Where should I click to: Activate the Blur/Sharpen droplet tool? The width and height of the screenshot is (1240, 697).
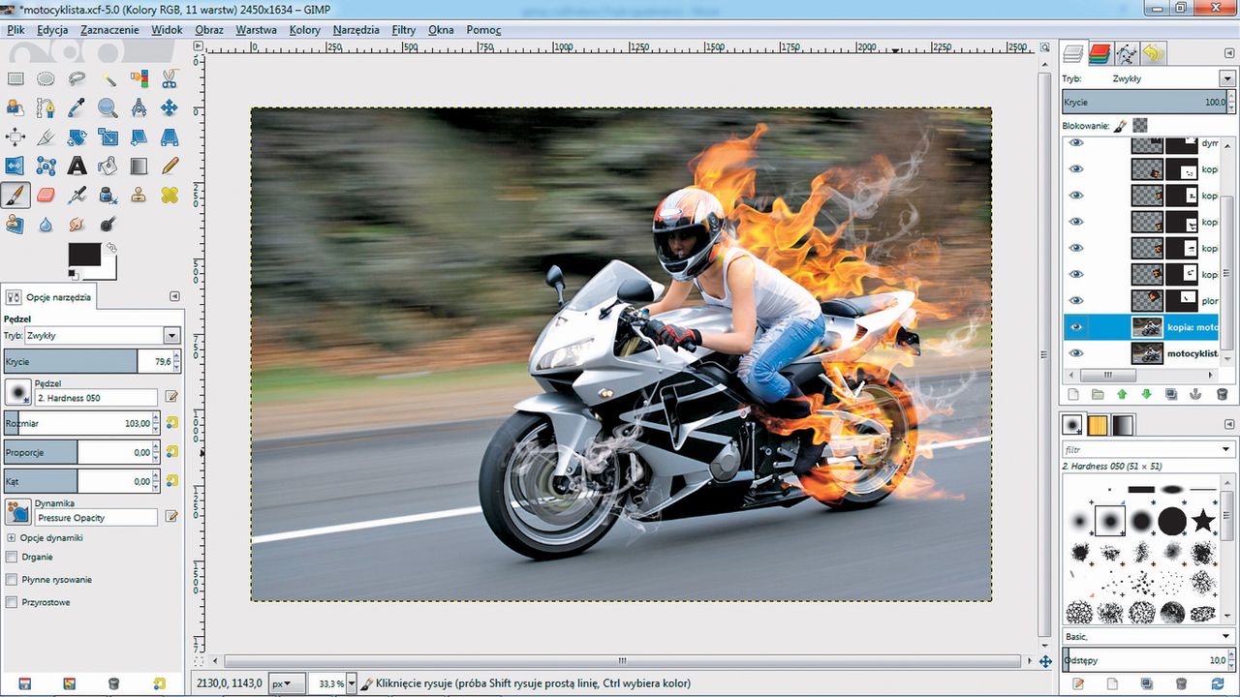[46, 224]
